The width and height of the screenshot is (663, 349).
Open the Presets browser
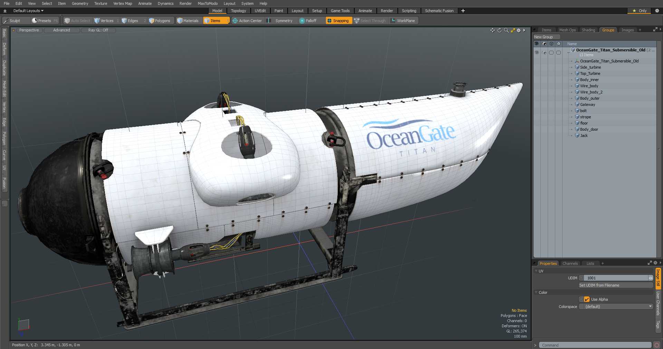pos(45,21)
